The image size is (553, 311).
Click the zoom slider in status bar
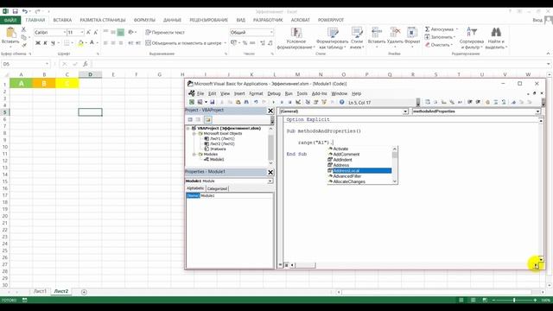[514, 300]
